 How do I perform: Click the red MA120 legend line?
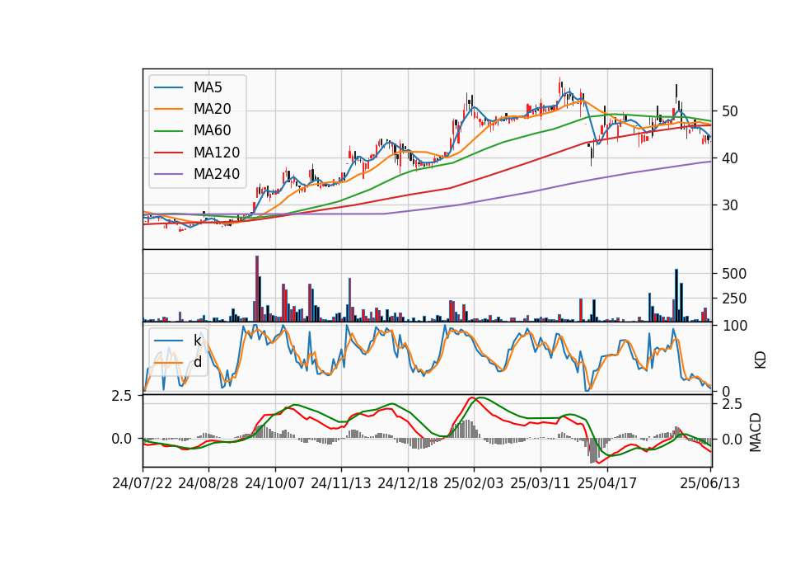(168, 153)
